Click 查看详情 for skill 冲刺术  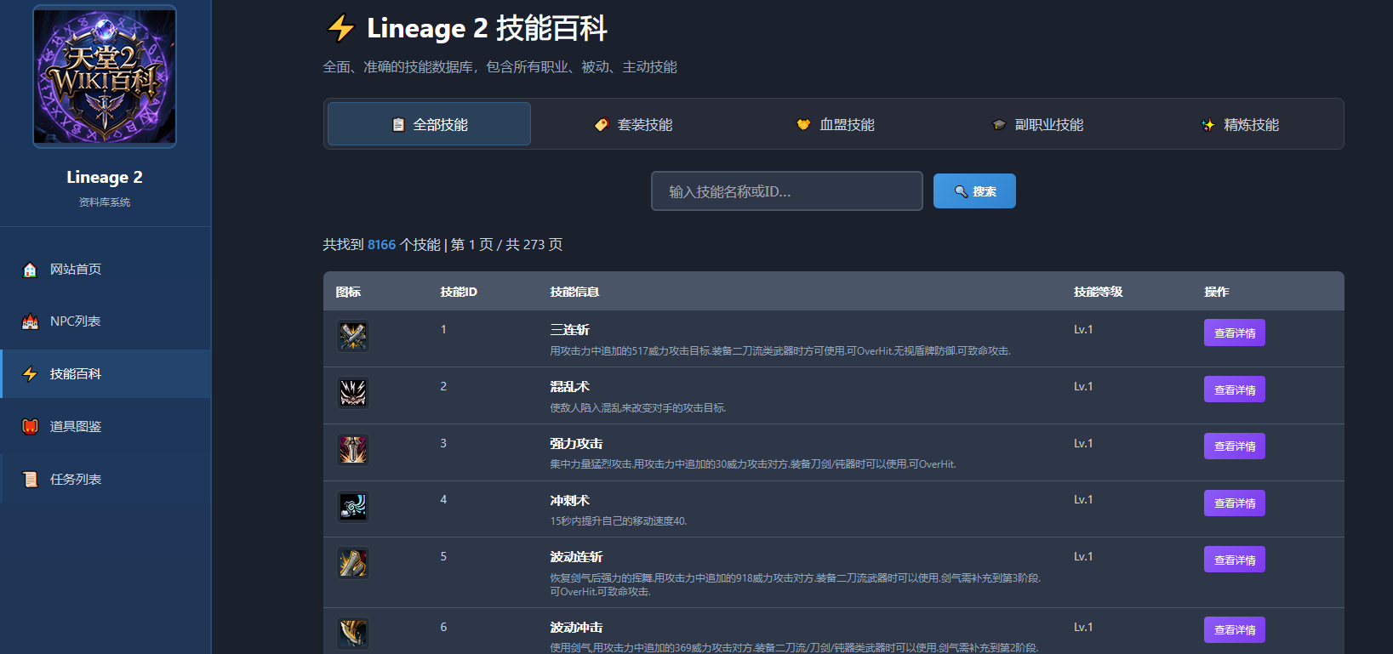pos(1234,503)
